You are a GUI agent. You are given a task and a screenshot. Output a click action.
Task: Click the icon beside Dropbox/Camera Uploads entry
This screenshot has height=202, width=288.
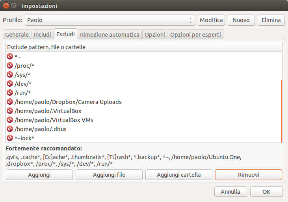[10, 102]
